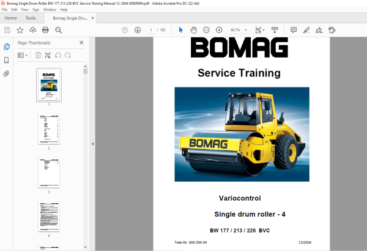Rotate pages counterclockwise icon

click(x=58, y=55)
